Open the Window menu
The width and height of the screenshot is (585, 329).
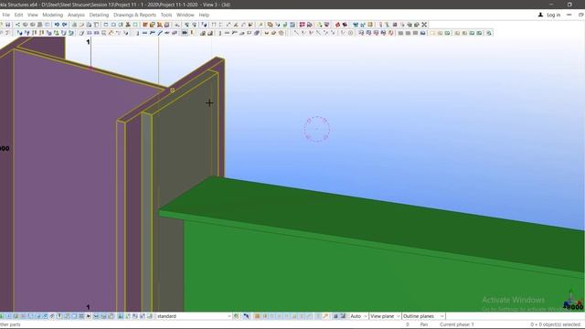tap(185, 15)
